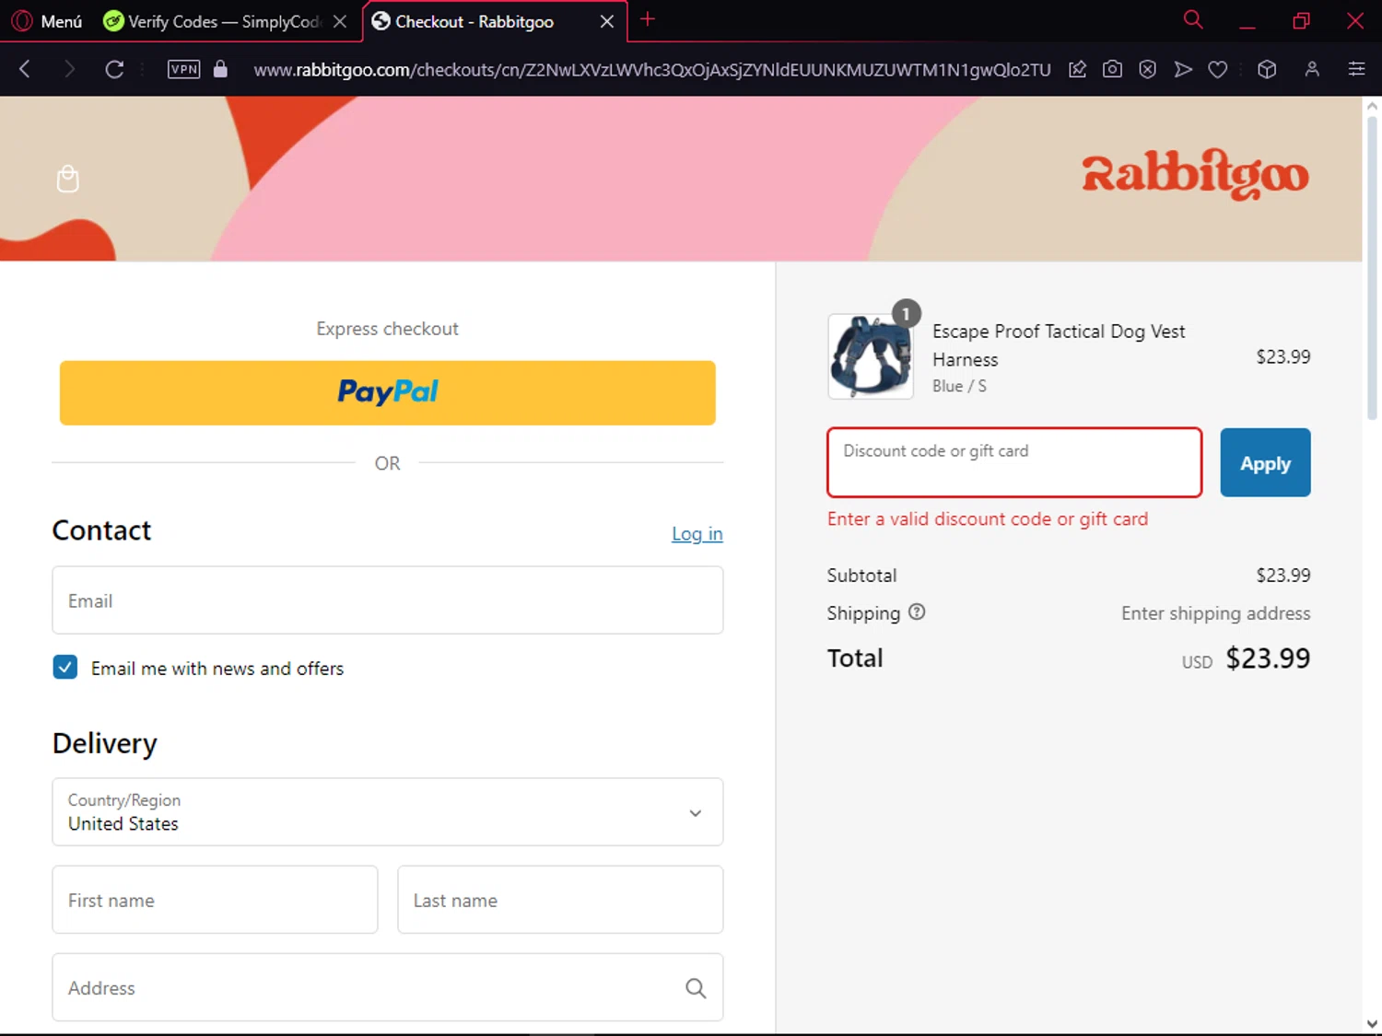
Task: Take a snapshot with the camera icon
Action: click(1112, 69)
